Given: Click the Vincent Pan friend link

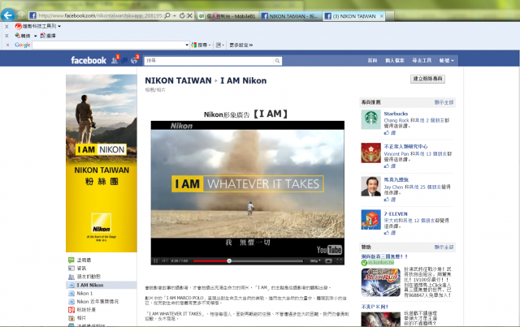Looking at the screenshot, I should [396, 153].
